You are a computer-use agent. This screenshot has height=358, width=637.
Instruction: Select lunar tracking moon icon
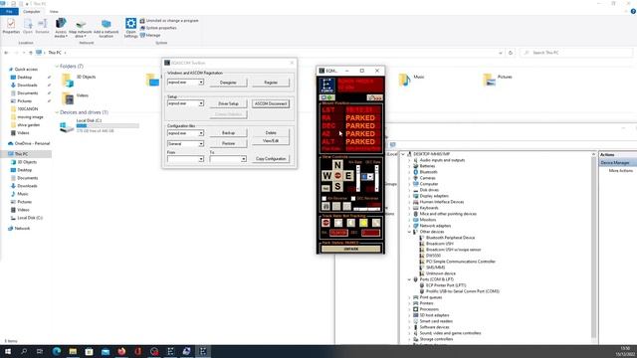351,223
